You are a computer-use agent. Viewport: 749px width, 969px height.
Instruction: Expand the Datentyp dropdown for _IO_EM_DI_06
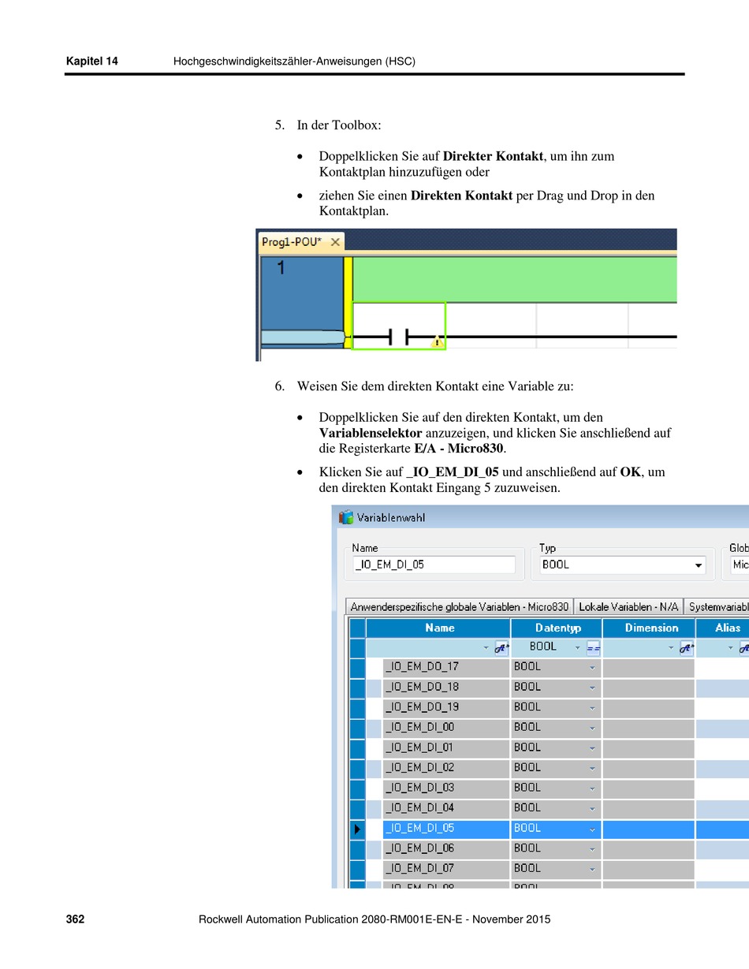click(x=592, y=849)
